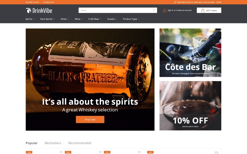
Task: Click inside the Search input field
Action: (x=116, y=10)
